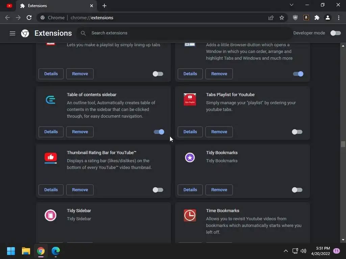
Task: Open the clock showing 5:51 PM
Action: click(321, 251)
